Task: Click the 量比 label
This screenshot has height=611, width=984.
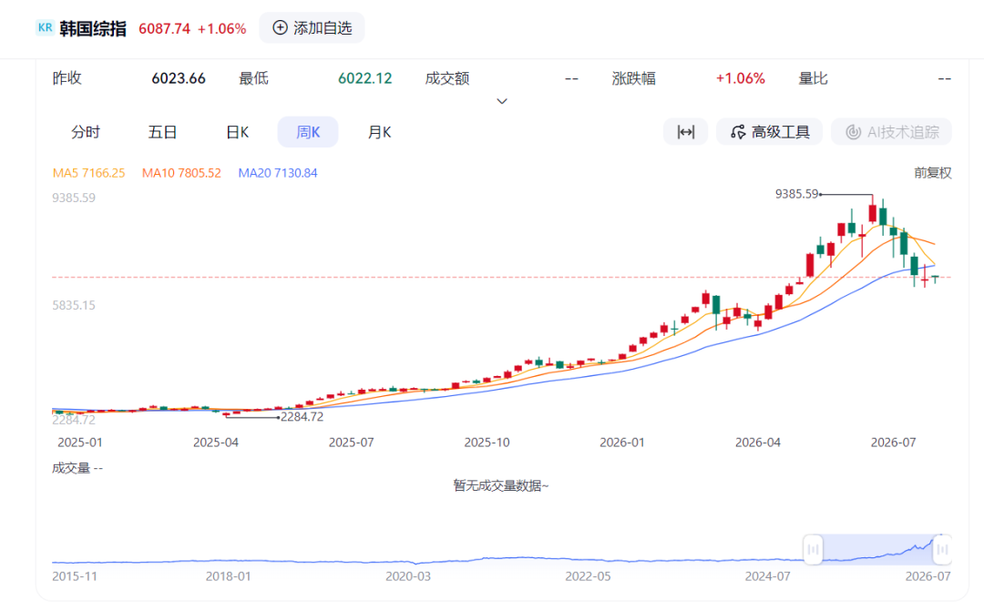Action: [x=814, y=78]
